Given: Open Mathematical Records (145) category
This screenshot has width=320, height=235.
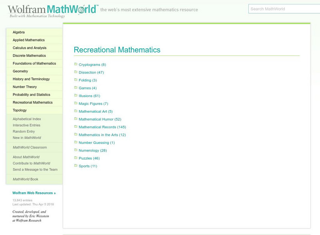Looking at the screenshot, I should 102,127.
